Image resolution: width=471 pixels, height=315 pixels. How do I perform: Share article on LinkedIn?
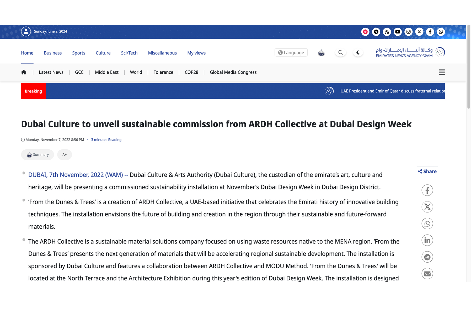click(x=427, y=240)
